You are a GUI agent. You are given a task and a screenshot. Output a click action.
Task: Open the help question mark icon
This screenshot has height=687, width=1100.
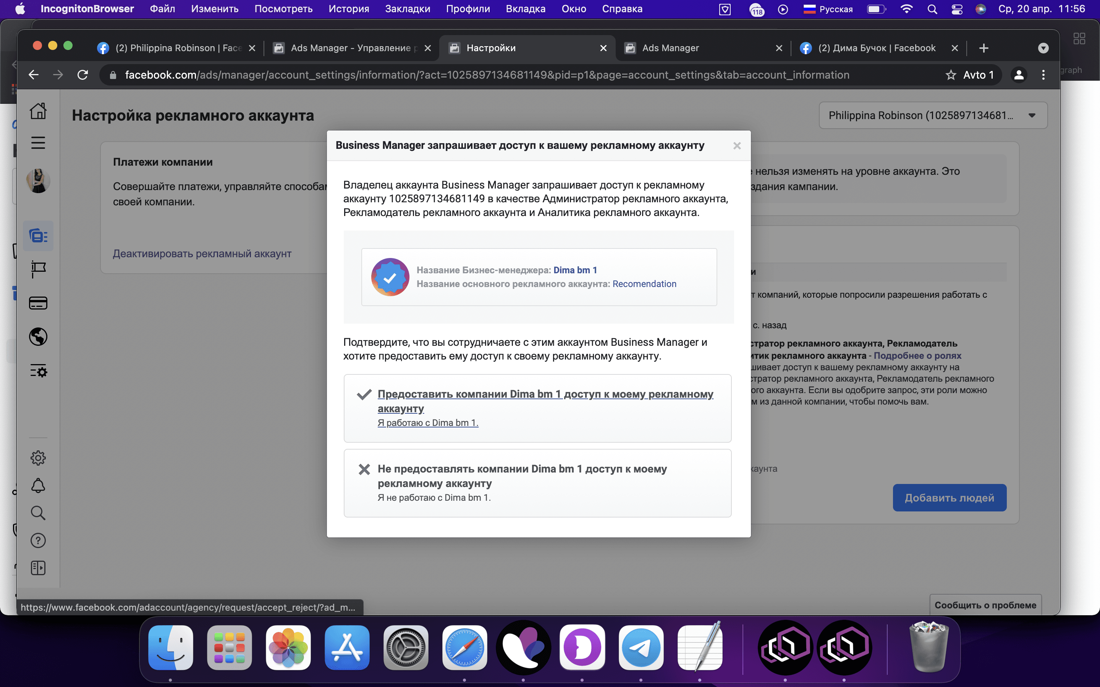[38, 540]
